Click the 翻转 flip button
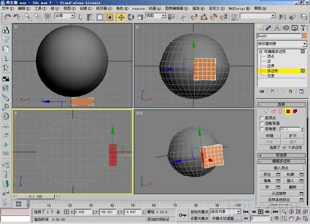The width and height of the screenshot is (310, 224). coord(293,187)
